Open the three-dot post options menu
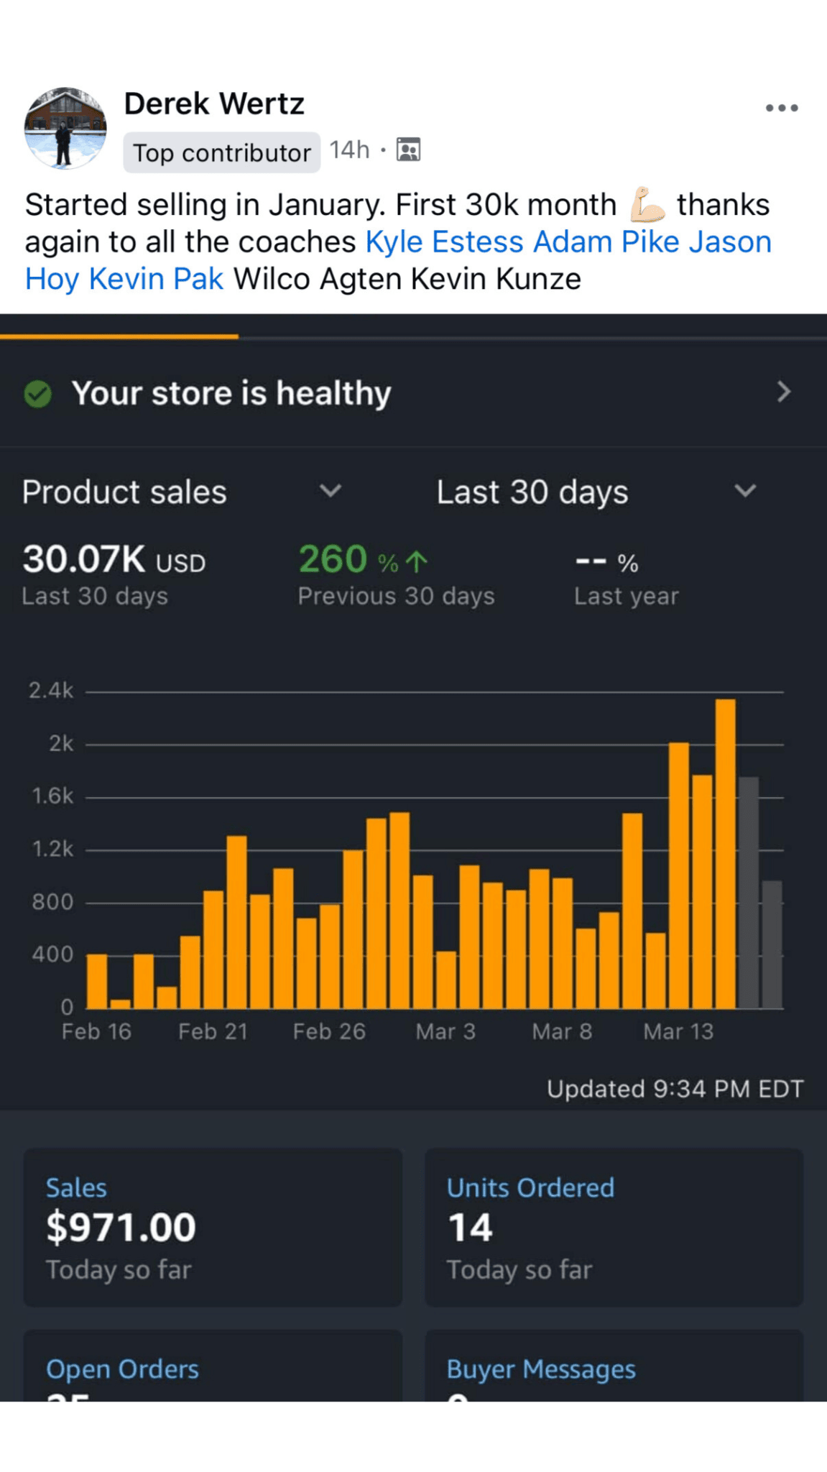Viewport: 827px width, 1472px height. pyautogui.click(x=781, y=109)
